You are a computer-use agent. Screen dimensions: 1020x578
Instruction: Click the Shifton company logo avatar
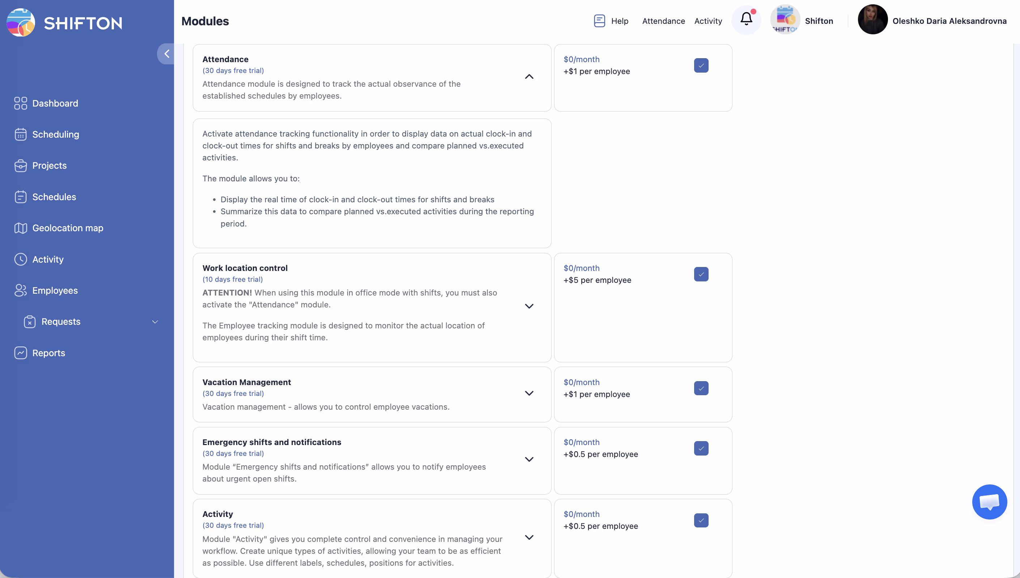pyautogui.click(x=785, y=20)
